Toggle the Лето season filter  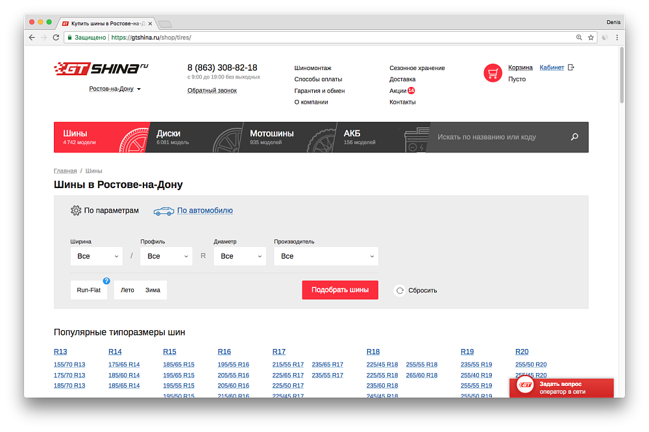127,290
